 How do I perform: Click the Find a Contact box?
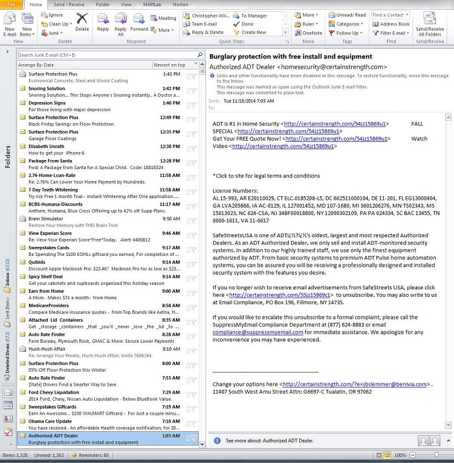pyautogui.click(x=390, y=15)
